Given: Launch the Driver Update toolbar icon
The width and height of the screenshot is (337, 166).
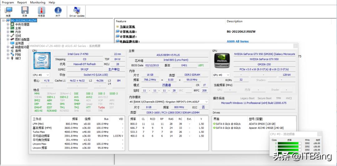Looking at the screenshot, I should click(77, 11).
